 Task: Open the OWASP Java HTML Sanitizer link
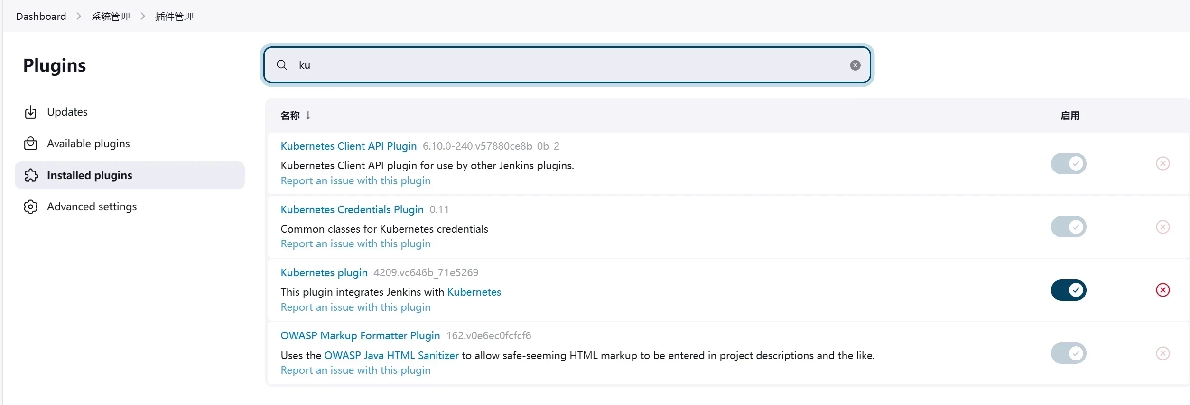coord(391,355)
